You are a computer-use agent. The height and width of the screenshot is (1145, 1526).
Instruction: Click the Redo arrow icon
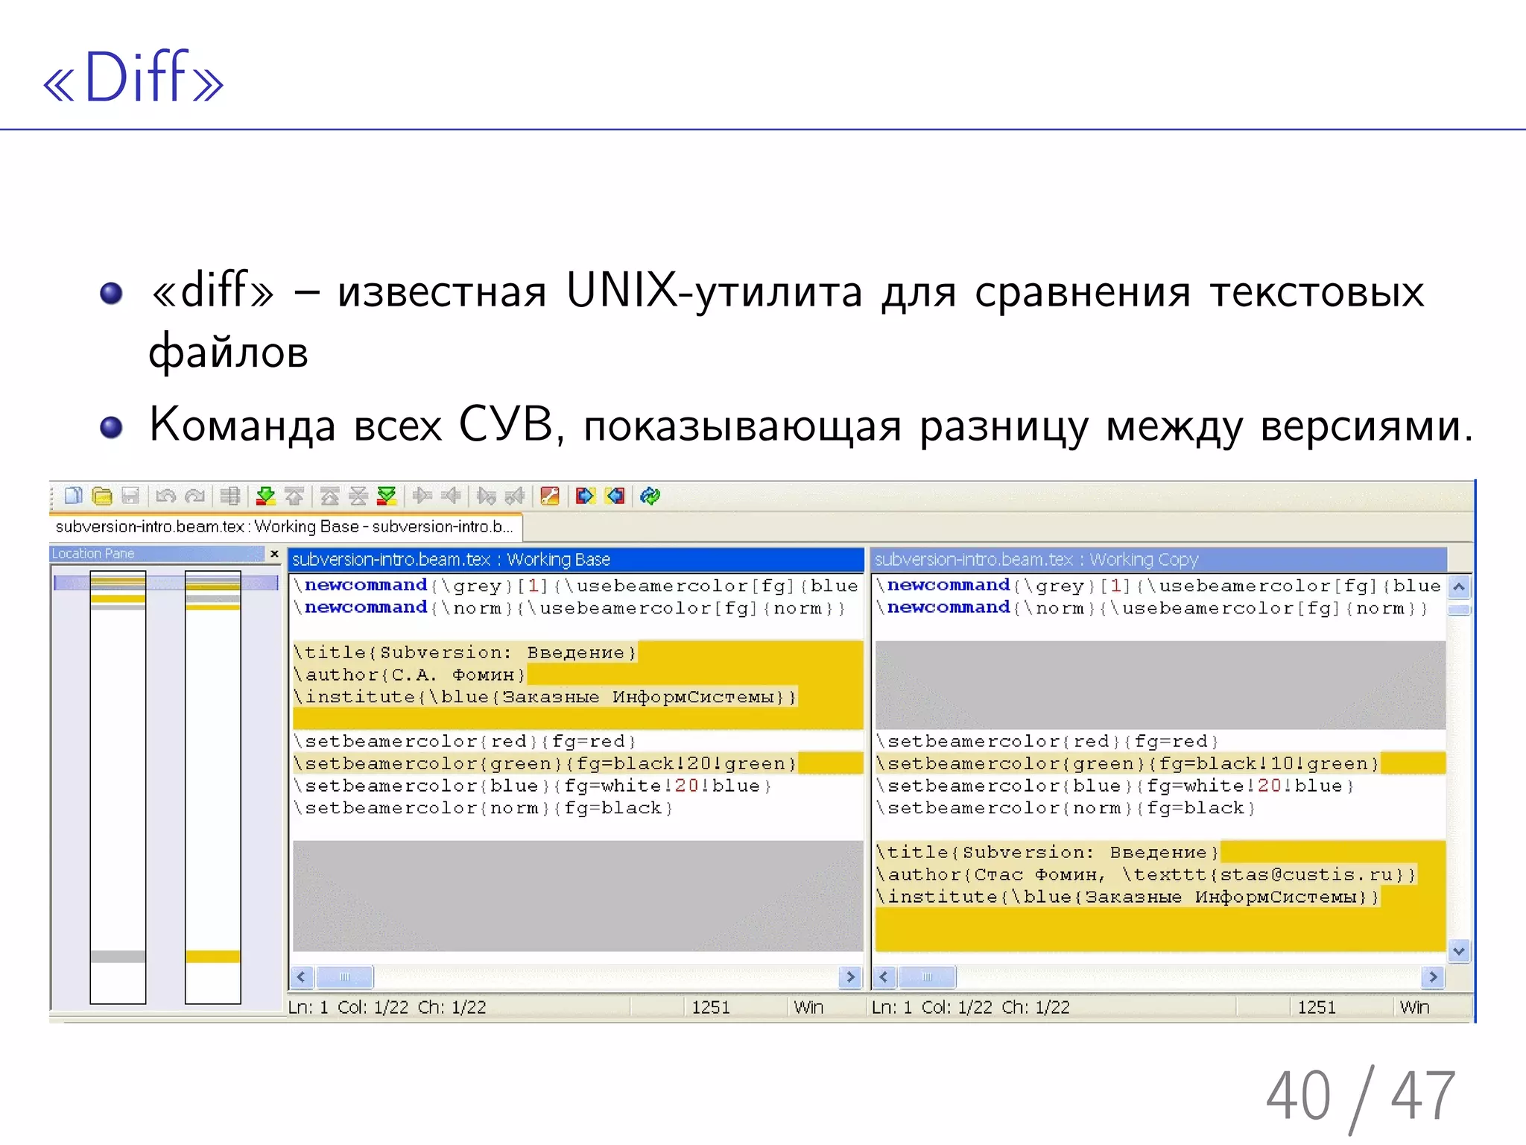click(194, 496)
